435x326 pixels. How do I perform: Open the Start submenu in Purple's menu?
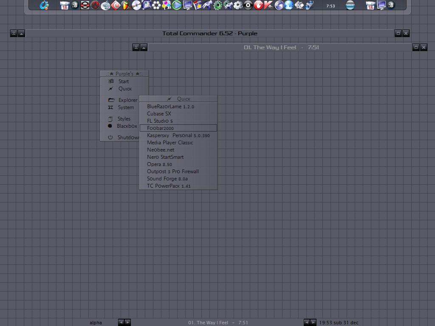click(124, 81)
